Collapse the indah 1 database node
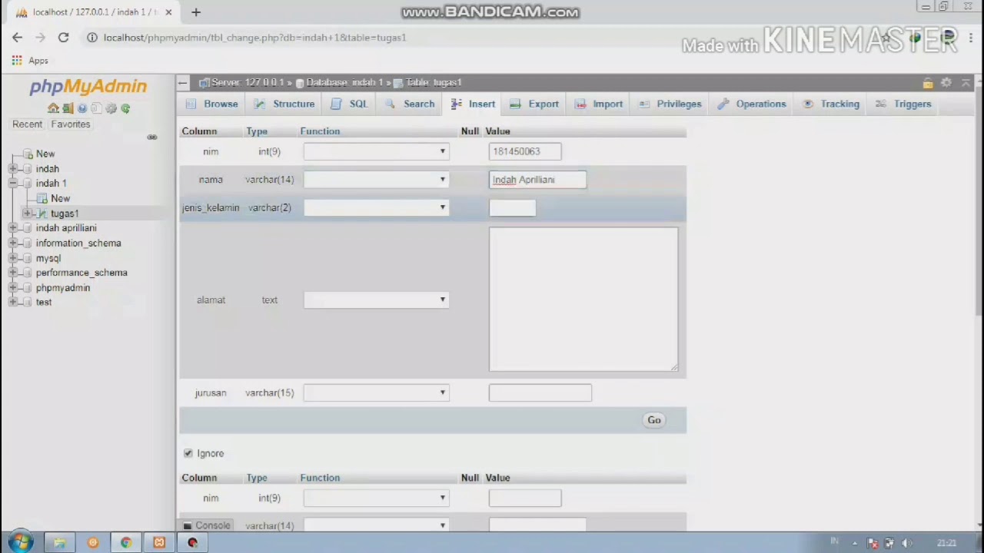The width and height of the screenshot is (984, 553). 13,183
